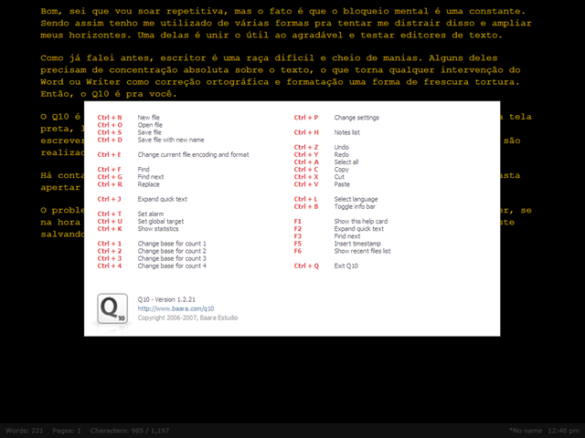Click the 'Copyright 2006-2007, Baara Estudio' line
Image resolution: width=585 pixels, height=438 pixels.
point(187,318)
